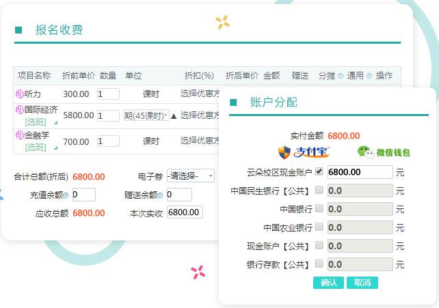This screenshot has height=308, width=439.
Task: Click the 选班 link under 金融学
Action: tap(36, 147)
